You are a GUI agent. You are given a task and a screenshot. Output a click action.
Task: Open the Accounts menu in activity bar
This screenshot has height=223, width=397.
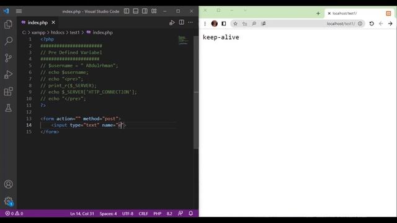8,184
